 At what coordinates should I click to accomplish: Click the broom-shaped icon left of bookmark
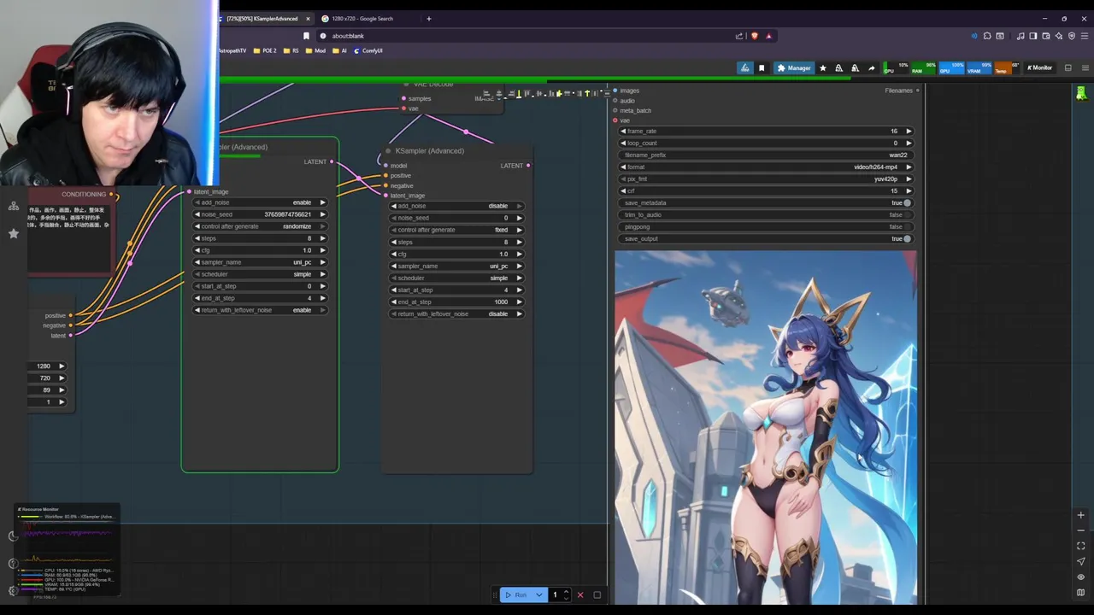[745, 68]
